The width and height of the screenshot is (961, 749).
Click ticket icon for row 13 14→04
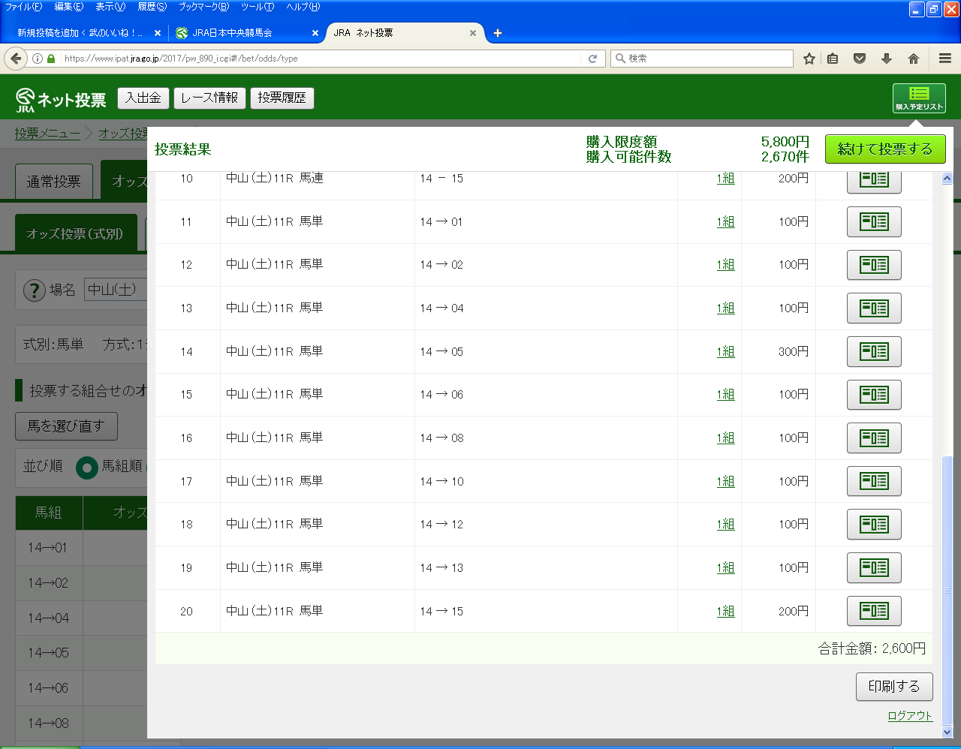pos(874,308)
